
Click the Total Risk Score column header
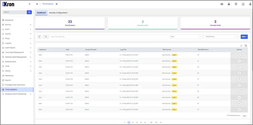click(x=213, y=50)
